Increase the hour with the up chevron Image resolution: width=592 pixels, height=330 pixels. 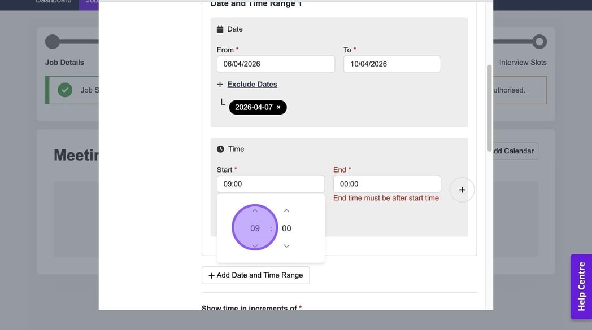point(255,211)
